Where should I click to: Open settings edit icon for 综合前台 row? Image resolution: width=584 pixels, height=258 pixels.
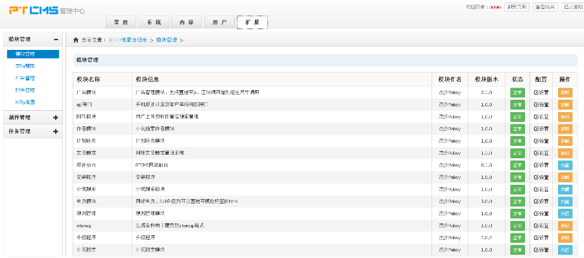pos(537,165)
